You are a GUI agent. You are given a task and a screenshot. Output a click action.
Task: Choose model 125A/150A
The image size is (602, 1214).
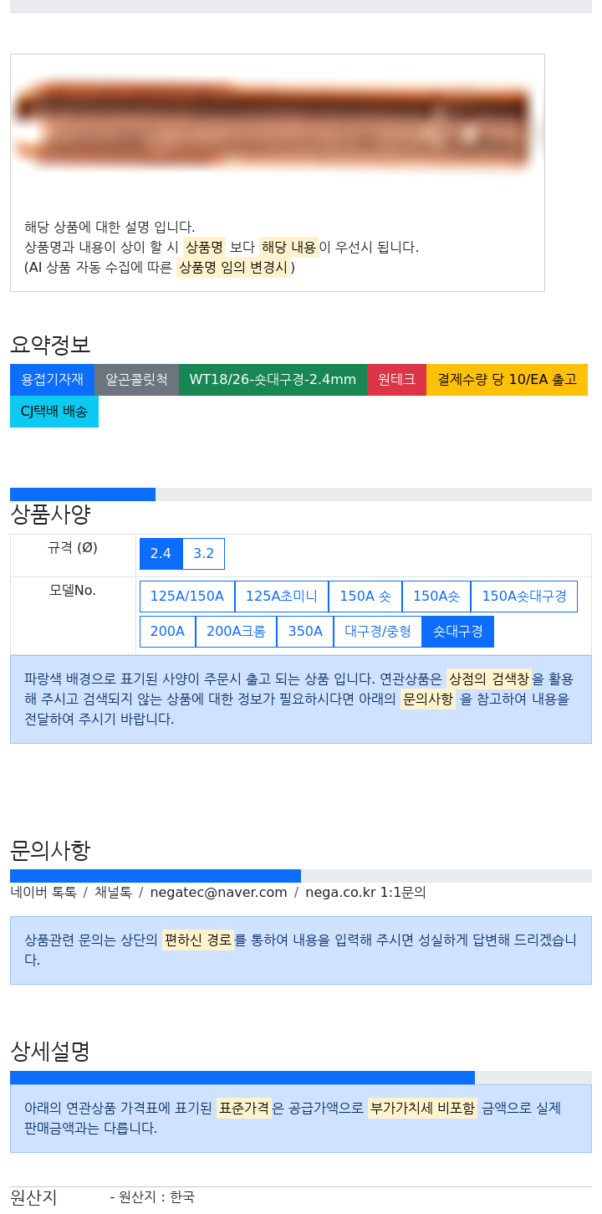[187, 597]
